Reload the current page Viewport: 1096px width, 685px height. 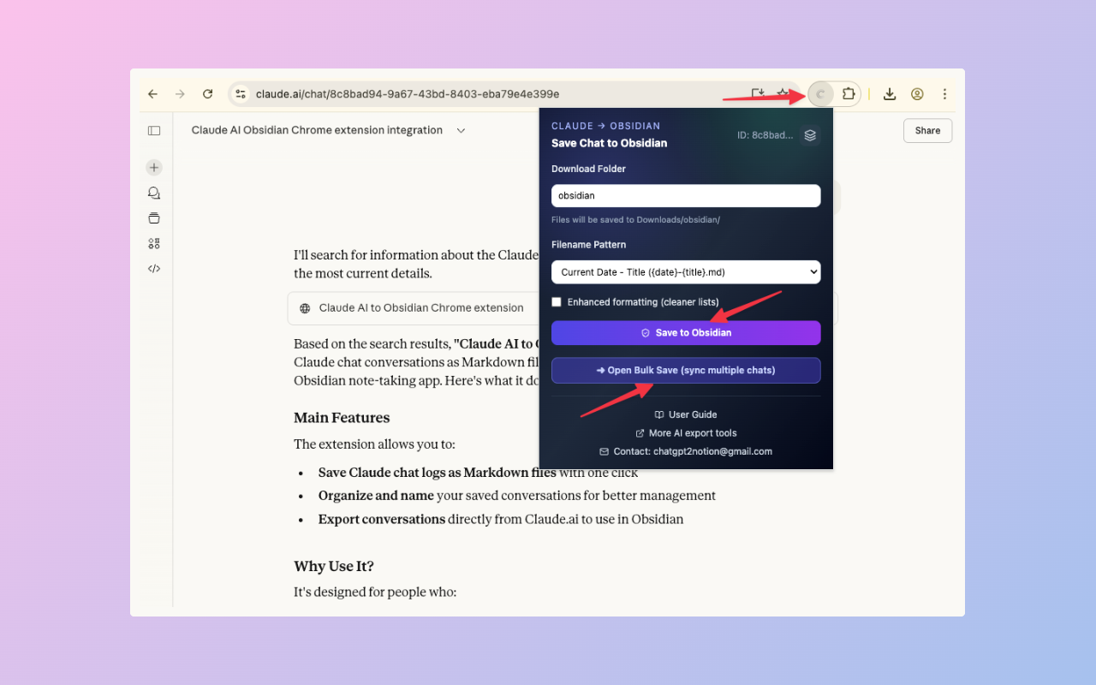click(207, 94)
